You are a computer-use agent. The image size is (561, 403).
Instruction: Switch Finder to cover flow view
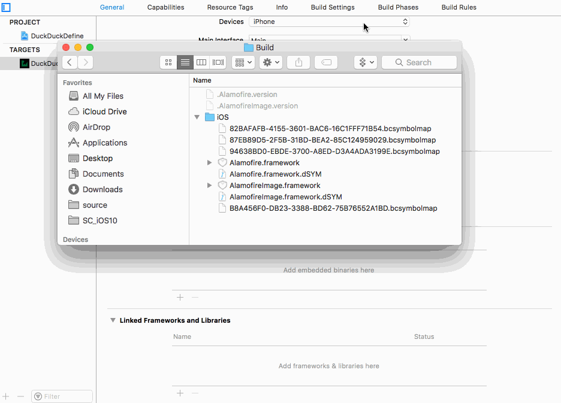(218, 62)
